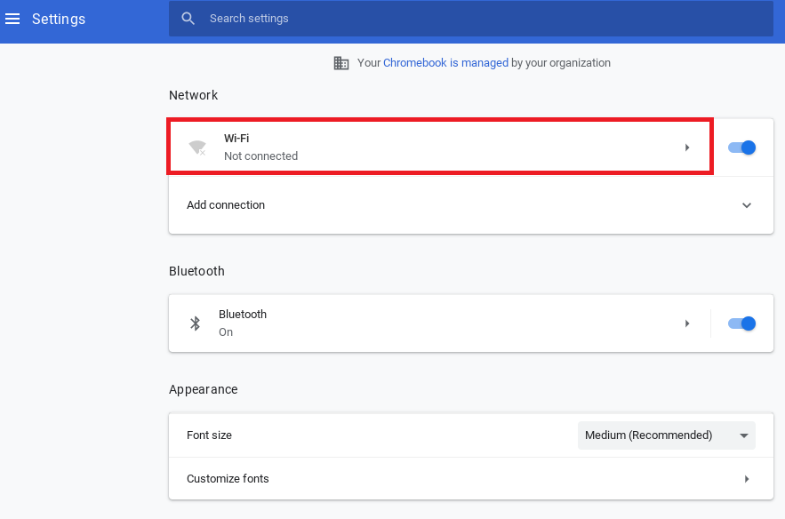Click the Network section heading

193,95
